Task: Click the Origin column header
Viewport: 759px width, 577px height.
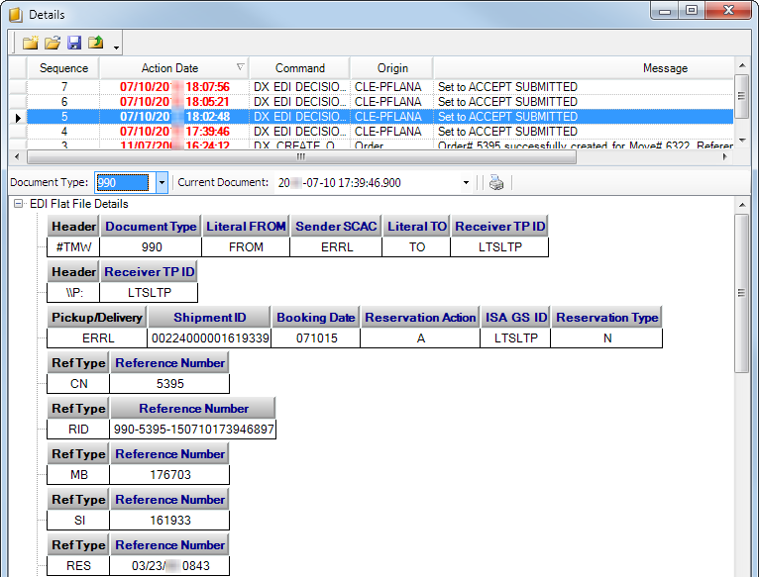Action: 392,68
